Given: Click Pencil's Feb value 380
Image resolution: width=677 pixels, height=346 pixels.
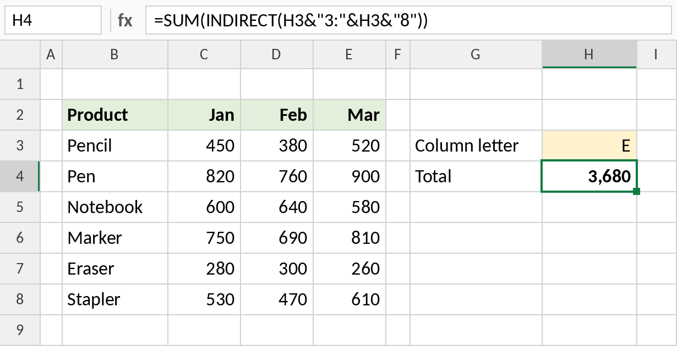Looking at the screenshot, I should [277, 146].
